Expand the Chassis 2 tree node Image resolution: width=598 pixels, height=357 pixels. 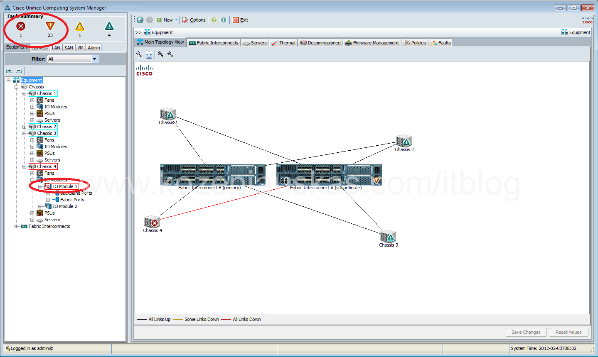coord(25,127)
